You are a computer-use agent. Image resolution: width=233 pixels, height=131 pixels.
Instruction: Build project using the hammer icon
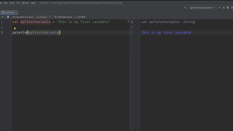click(185, 7)
